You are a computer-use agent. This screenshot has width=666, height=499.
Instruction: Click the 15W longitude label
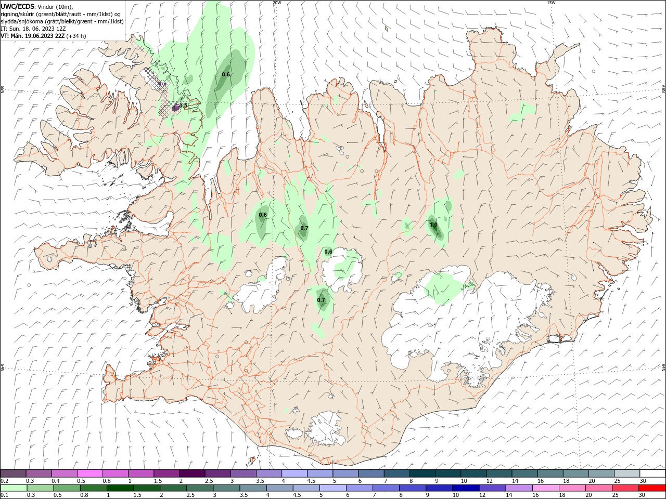[551, 3]
